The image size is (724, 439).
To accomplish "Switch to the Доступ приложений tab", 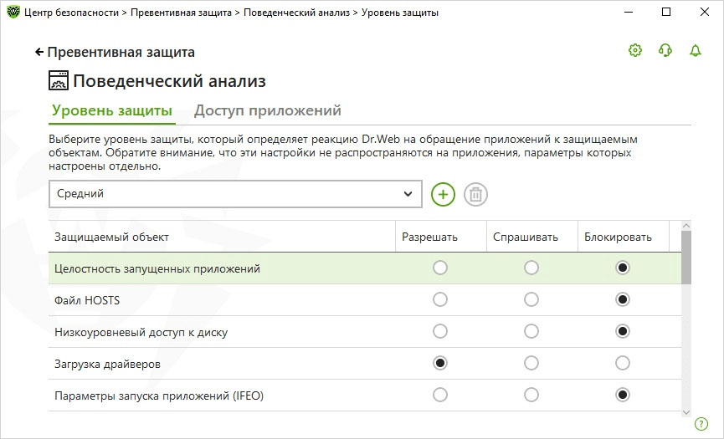I will pyautogui.click(x=267, y=110).
